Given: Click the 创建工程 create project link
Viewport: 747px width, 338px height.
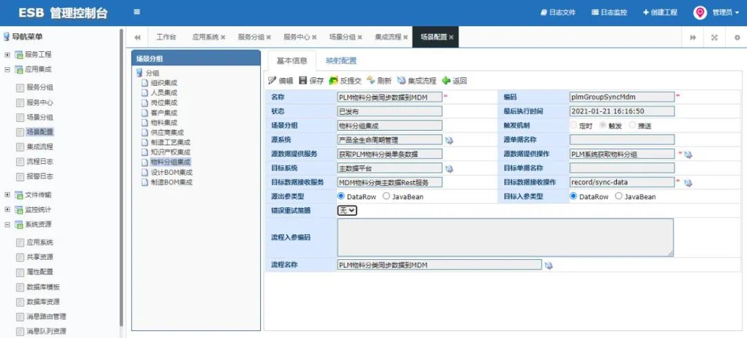Looking at the screenshot, I should (661, 13).
